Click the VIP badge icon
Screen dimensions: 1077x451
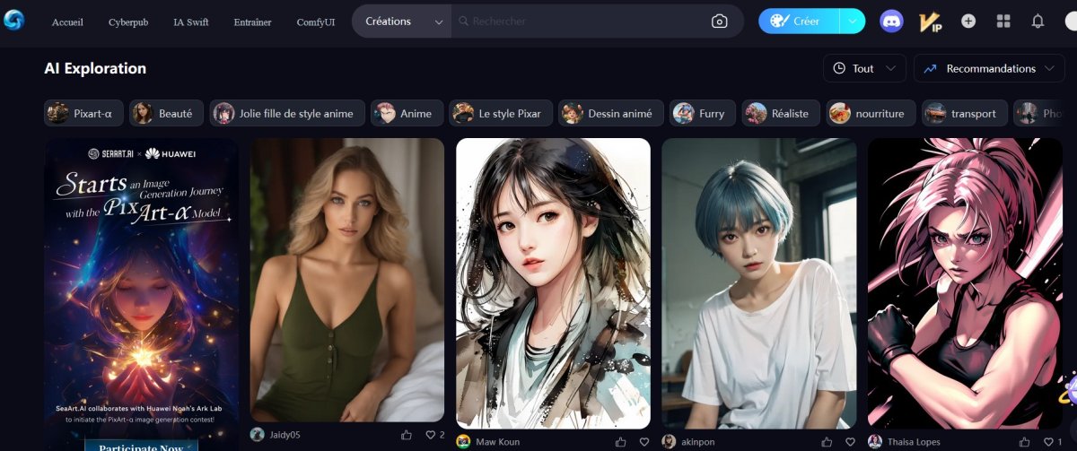(930, 22)
